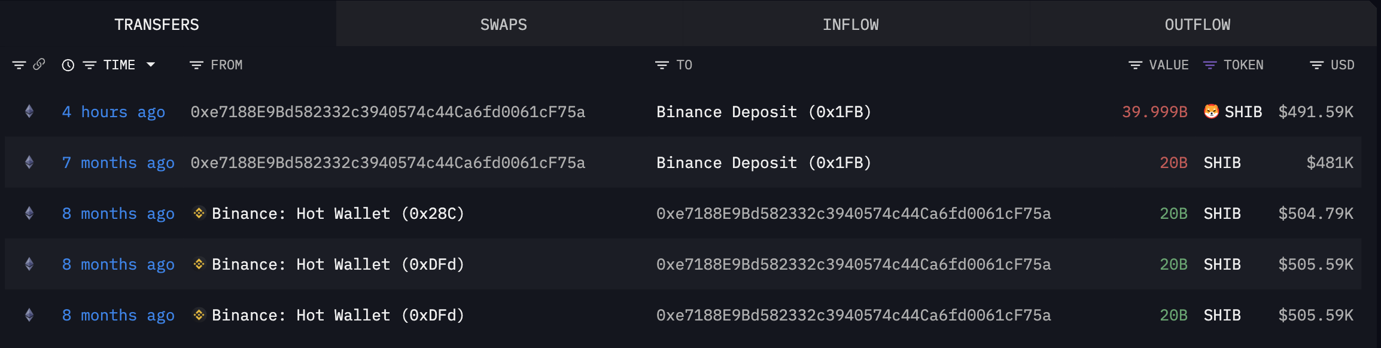Click the 39.999B SHIB value
The height and width of the screenshot is (348, 1381).
tap(1154, 112)
